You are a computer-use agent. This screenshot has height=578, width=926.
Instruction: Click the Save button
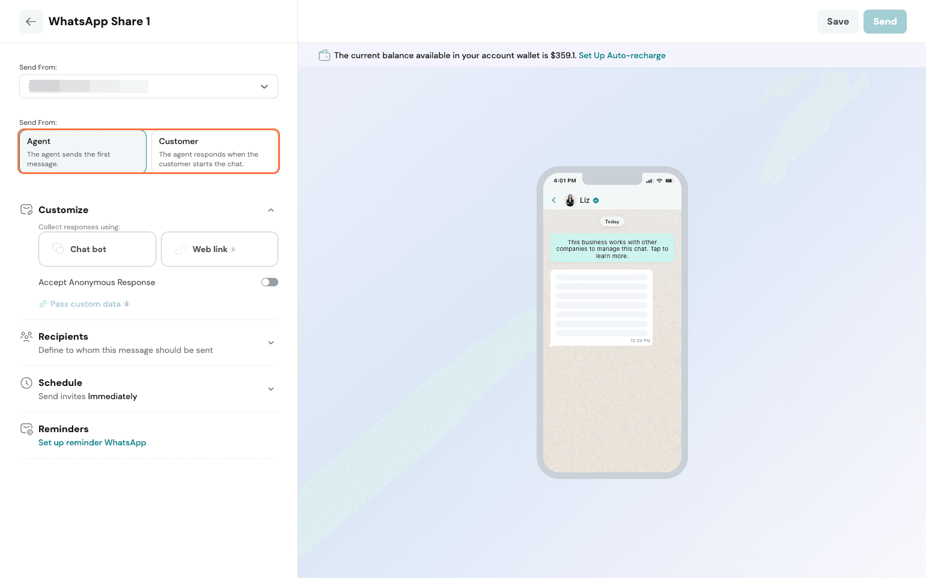(837, 22)
